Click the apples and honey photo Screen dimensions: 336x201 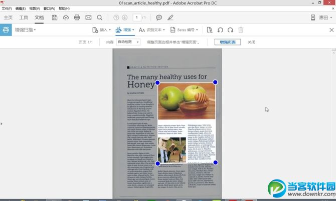point(187,101)
